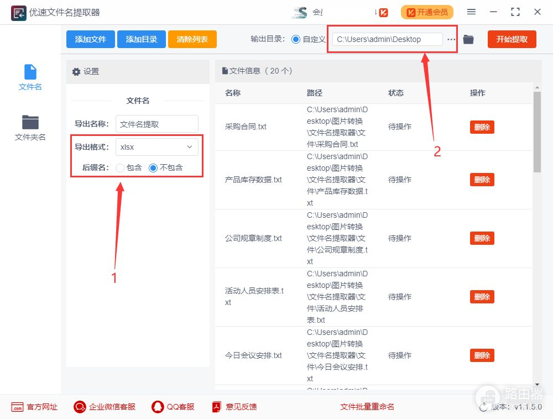Select the 自定义 output directory radio
This screenshot has height=420, width=553.
pos(296,39)
